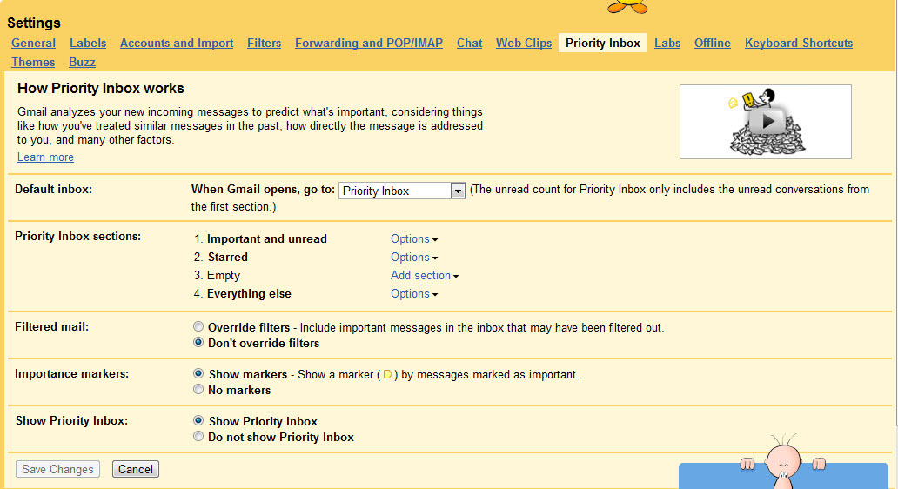The image size is (898, 489).
Task: Go to the Offline tab
Action: 713,43
